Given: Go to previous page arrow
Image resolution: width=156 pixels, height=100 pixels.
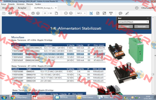Looking at the screenshot, I should pos(33,13).
